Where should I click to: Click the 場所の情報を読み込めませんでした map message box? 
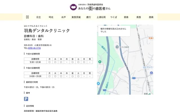point(114,31)
